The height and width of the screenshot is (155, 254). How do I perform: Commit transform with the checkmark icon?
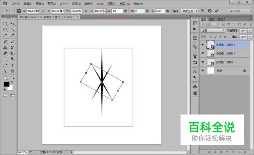pos(216,11)
